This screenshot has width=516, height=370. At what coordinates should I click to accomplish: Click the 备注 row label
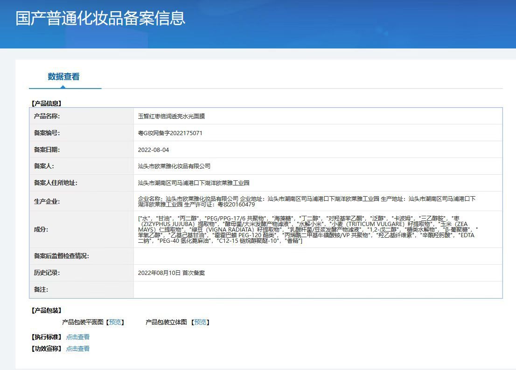(41, 289)
